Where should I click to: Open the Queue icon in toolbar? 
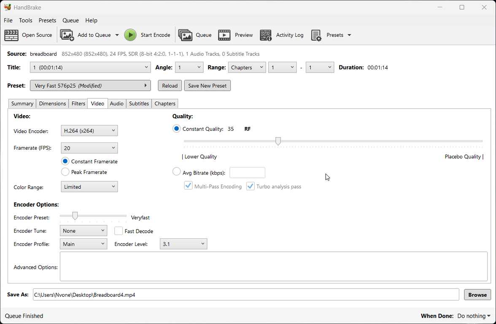coord(186,35)
